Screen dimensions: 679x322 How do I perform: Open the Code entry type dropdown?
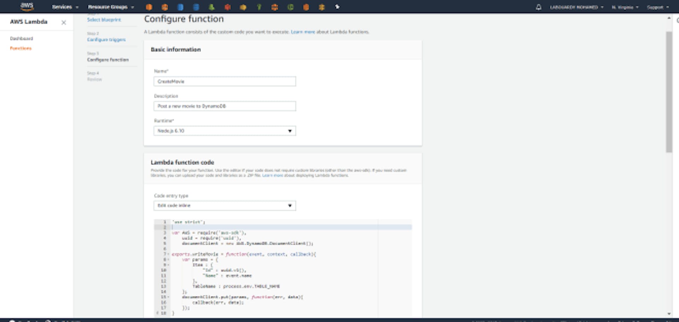(225, 205)
